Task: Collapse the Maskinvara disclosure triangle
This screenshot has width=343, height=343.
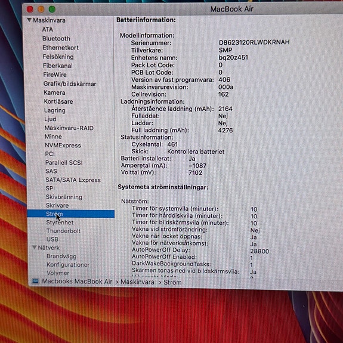Action: click(x=29, y=20)
